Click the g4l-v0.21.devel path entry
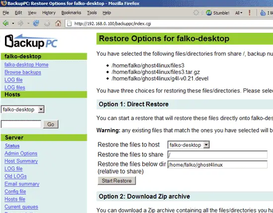273x213 pixels. (x=160, y=78)
